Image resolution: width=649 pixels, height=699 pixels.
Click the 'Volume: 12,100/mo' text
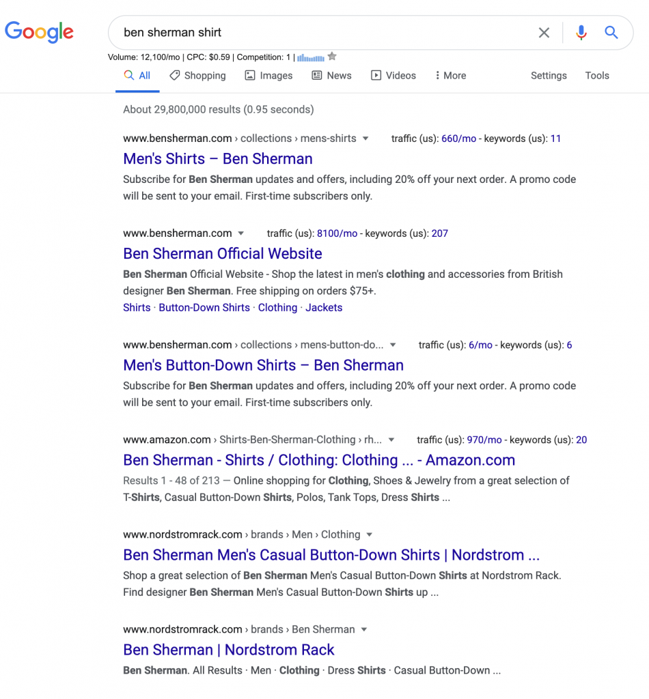click(143, 57)
